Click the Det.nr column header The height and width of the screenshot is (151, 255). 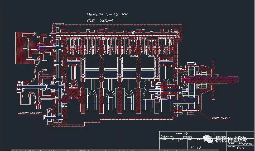[x=165, y=136]
